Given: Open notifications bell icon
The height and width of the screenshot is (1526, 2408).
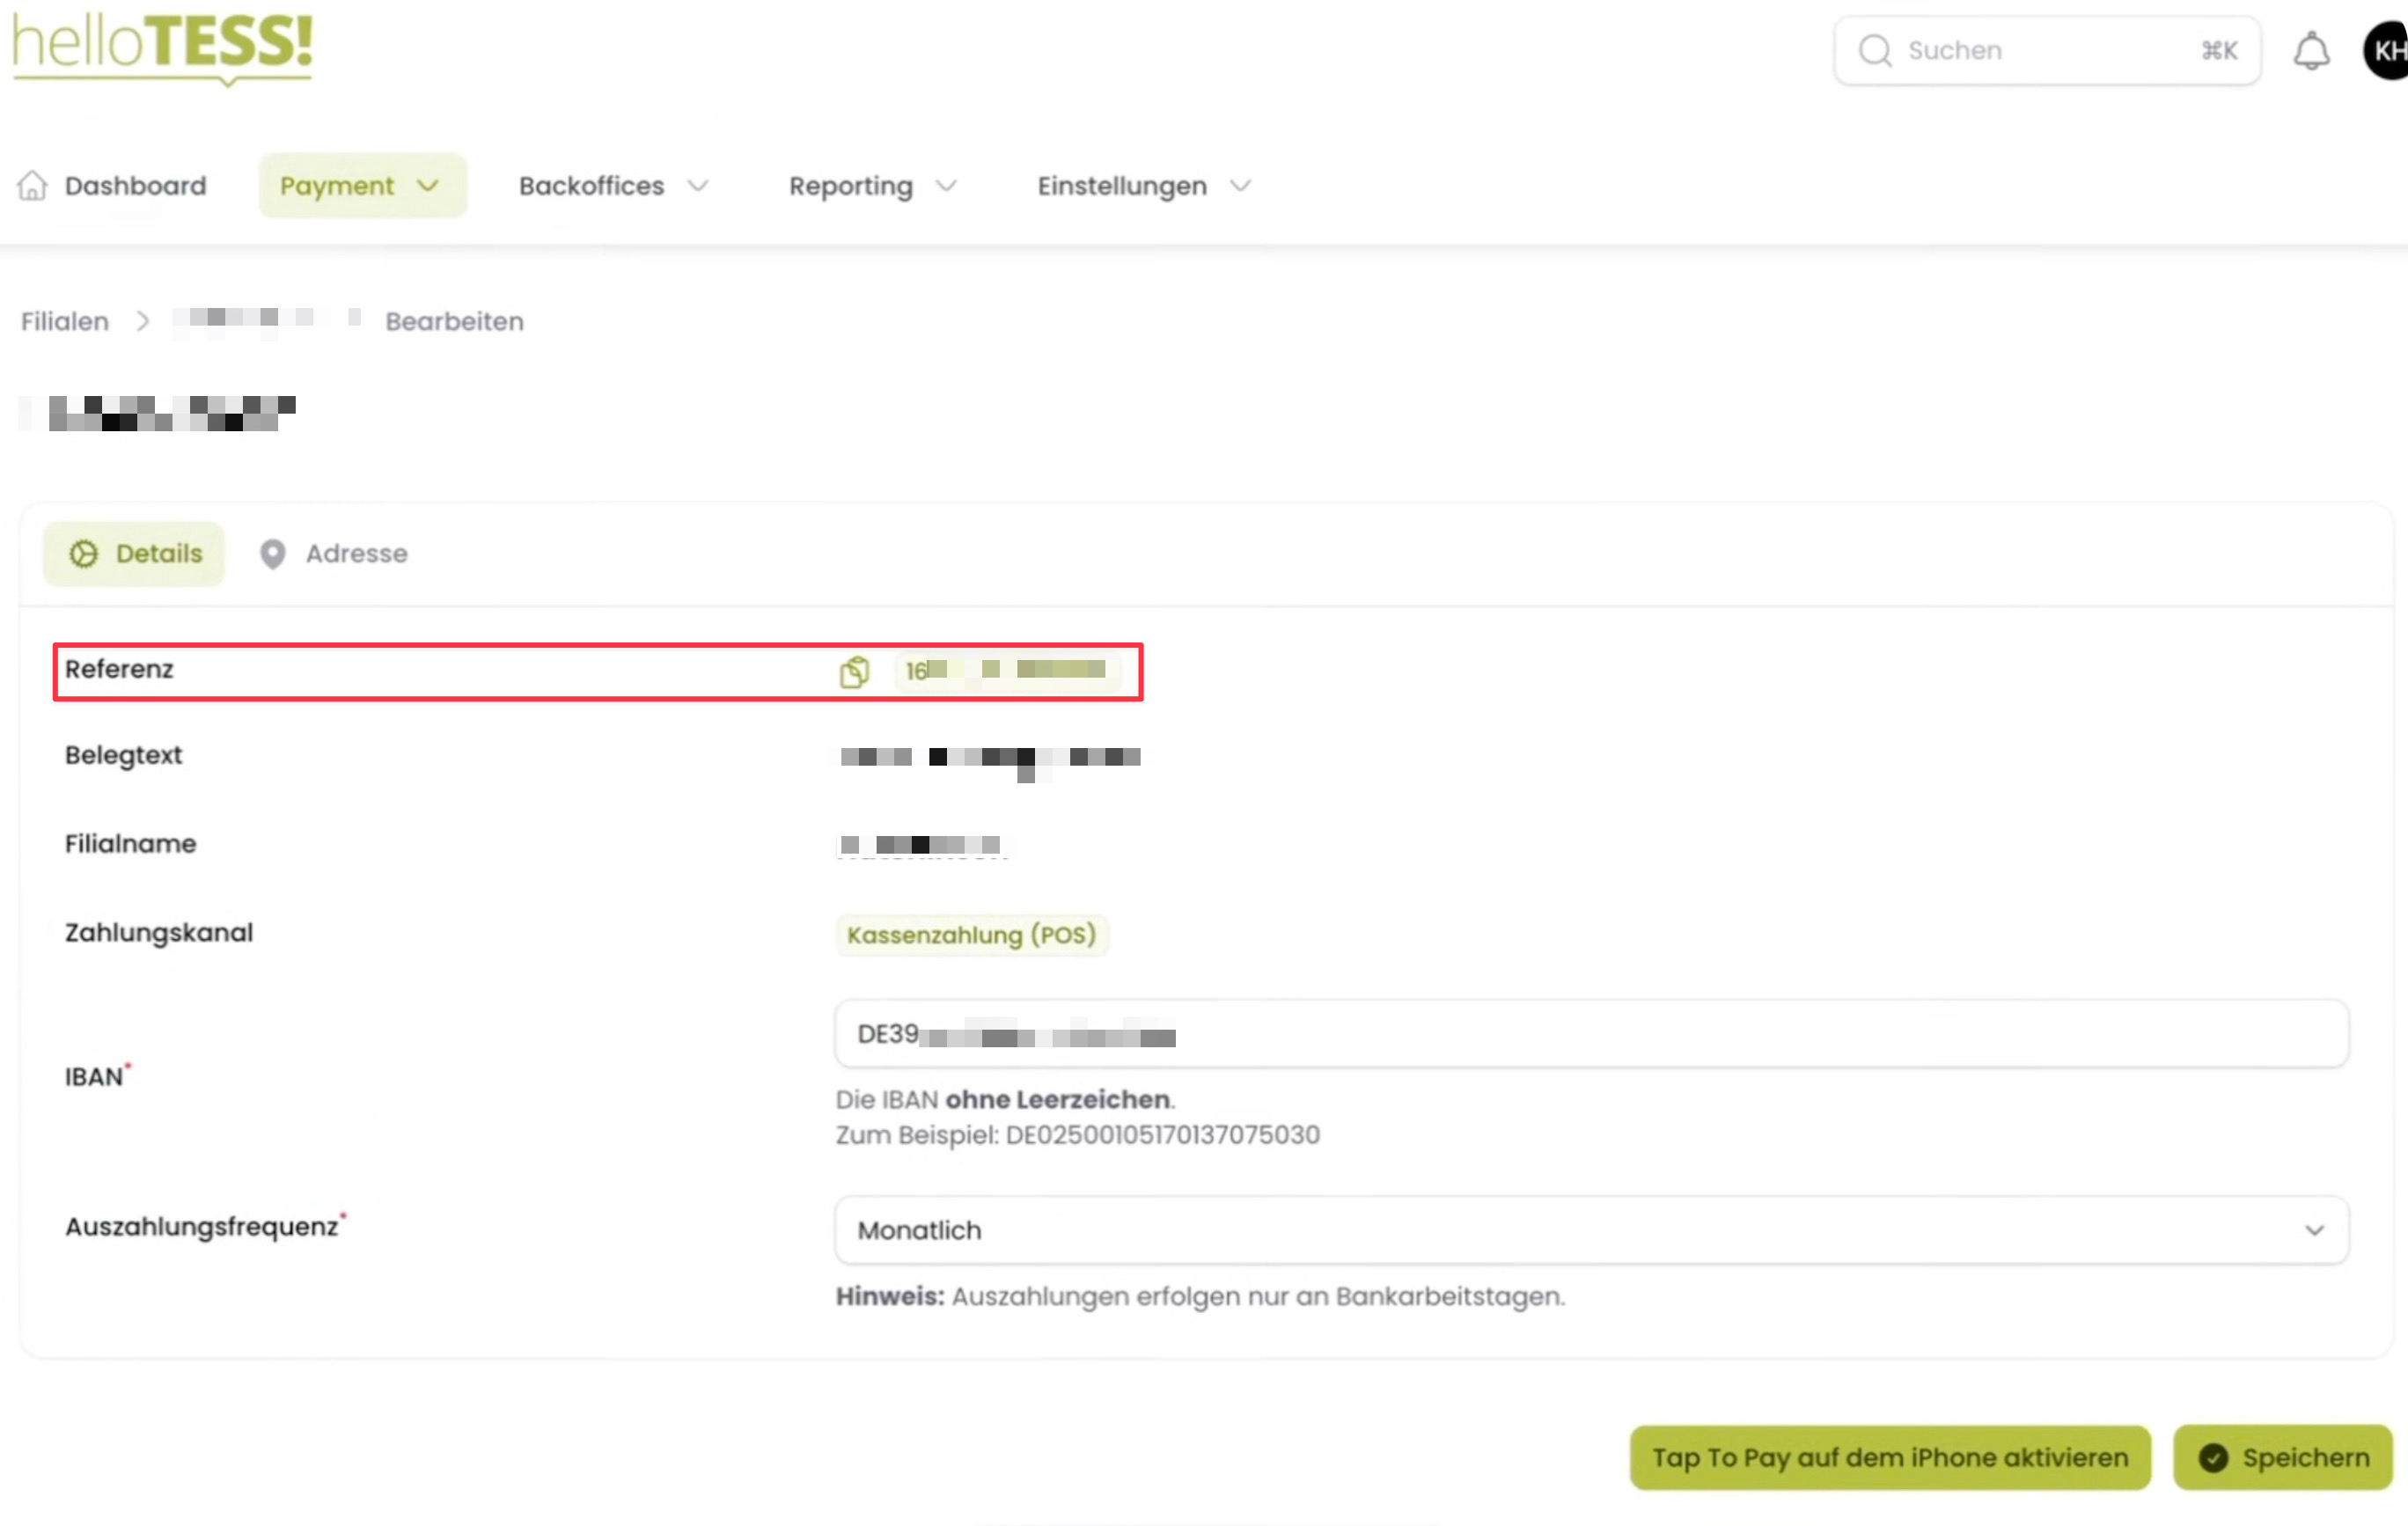Looking at the screenshot, I should tap(2311, 51).
